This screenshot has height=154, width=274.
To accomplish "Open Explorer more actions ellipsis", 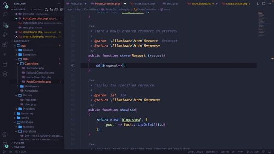I will [x=59, y=3].
